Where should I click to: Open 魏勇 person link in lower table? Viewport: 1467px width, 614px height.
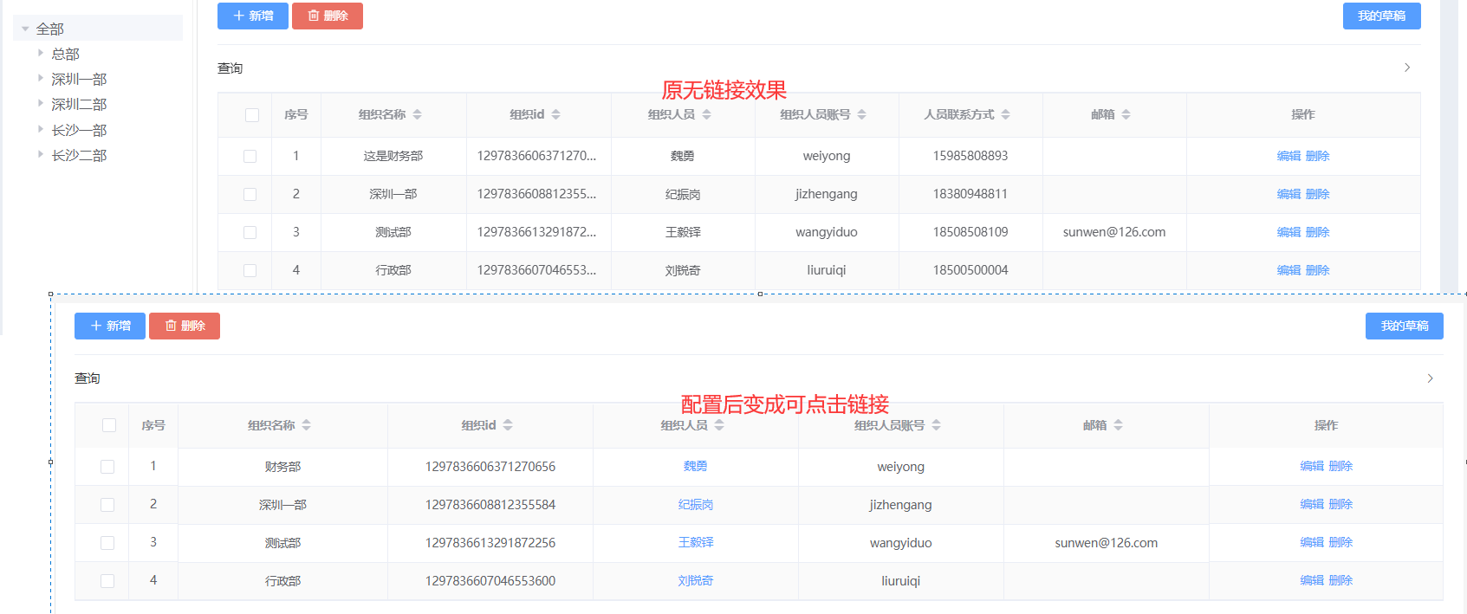tap(695, 466)
